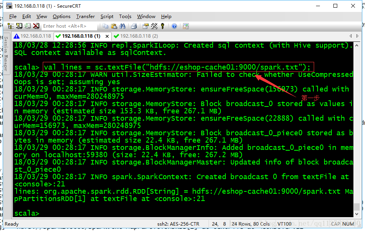Close the SecureCRT window
The image size is (365, 231).
(353, 6)
